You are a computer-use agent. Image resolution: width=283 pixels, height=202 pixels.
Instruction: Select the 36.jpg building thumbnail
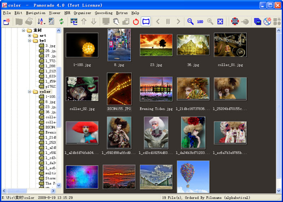pos(193,45)
